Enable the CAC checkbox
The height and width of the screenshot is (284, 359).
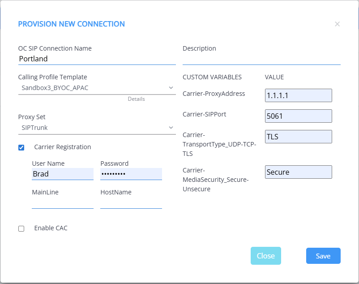[x=21, y=228]
